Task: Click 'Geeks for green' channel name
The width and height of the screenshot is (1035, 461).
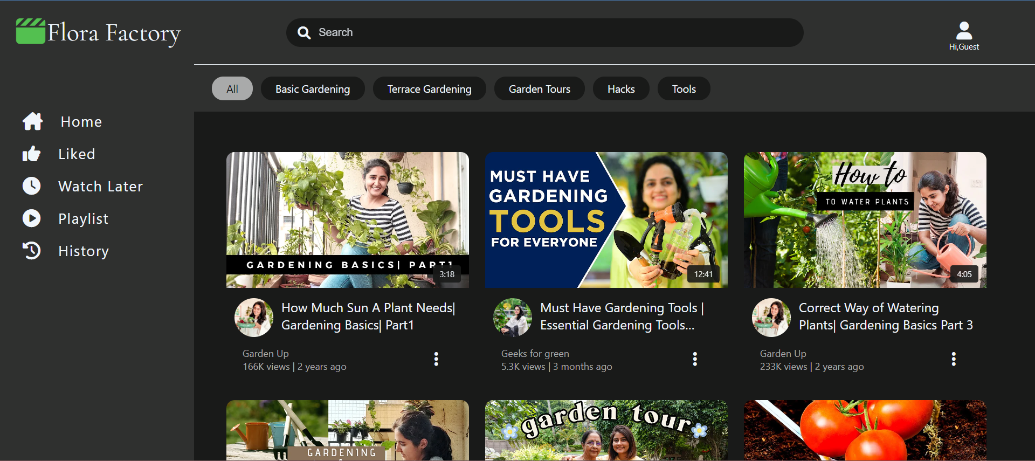Action: point(535,354)
